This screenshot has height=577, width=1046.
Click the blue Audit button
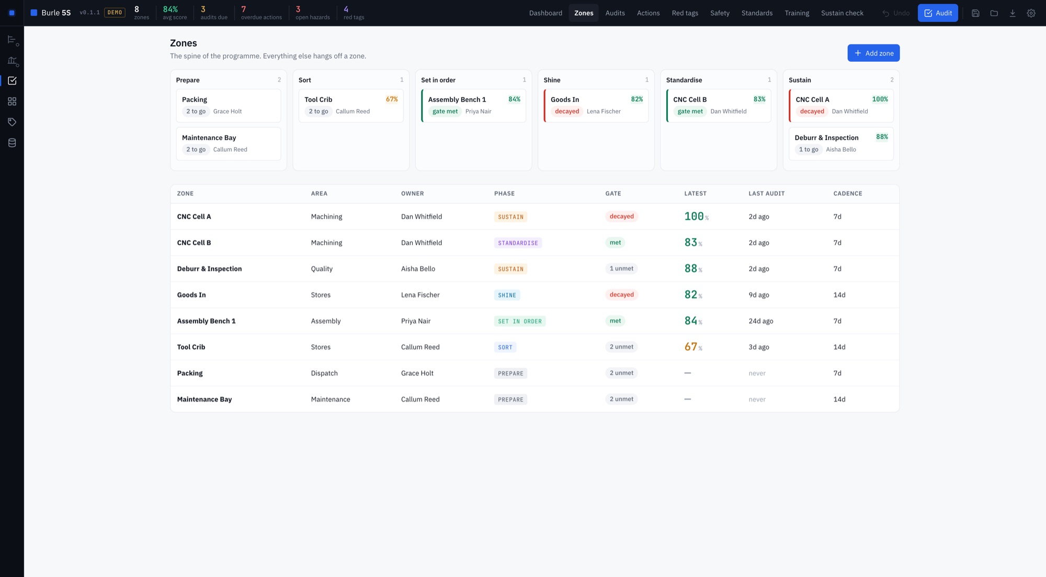(938, 13)
